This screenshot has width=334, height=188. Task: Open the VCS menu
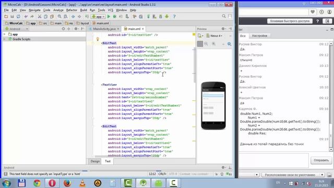pos(110,10)
